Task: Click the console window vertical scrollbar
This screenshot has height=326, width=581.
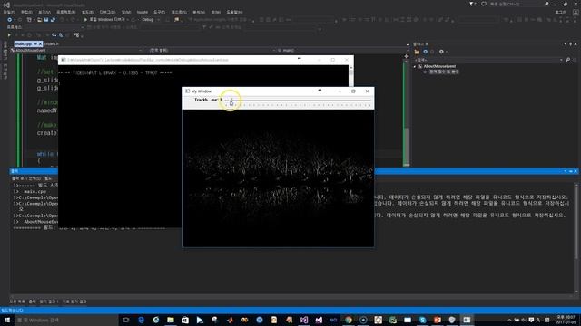Action: coord(351,76)
